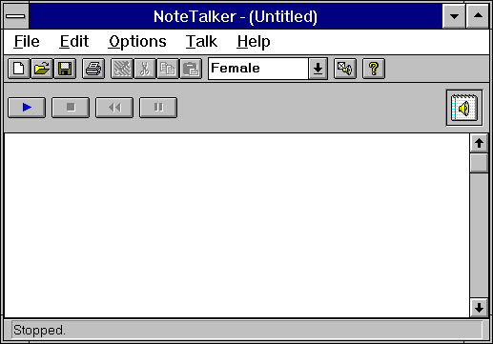Open the Edit menu
This screenshot has width=493, height=344.
pyautogui.click(x=74, y=42)
